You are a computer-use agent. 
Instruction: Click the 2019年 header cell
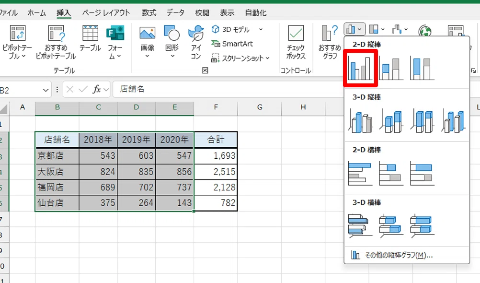click(x=136, y=140)
